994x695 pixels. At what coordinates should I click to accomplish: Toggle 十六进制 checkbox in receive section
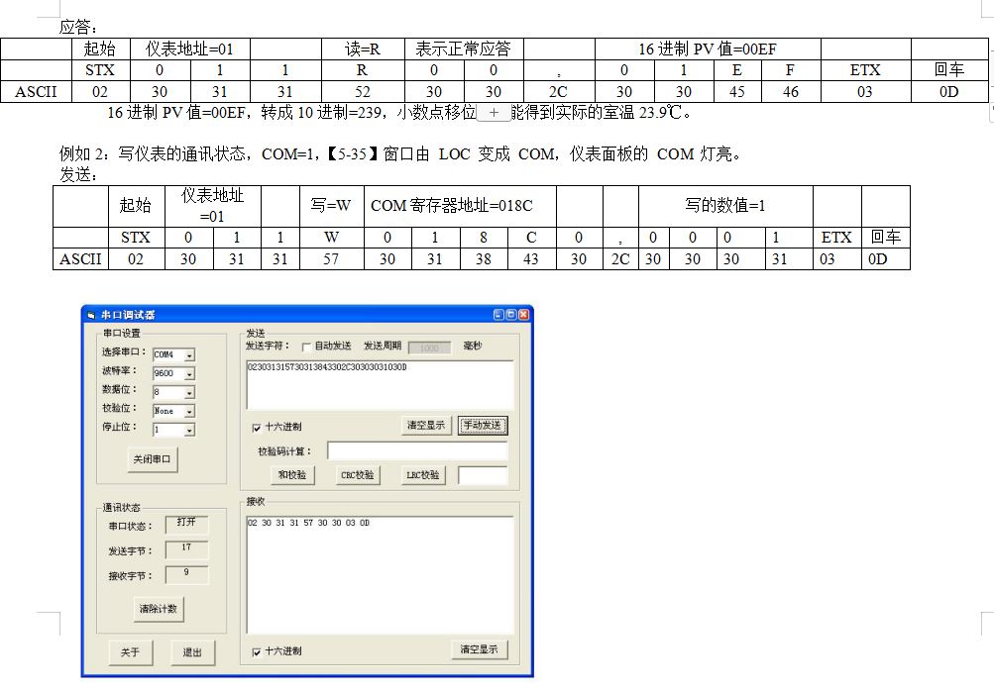pyautogui.click(x=258, y=651)
